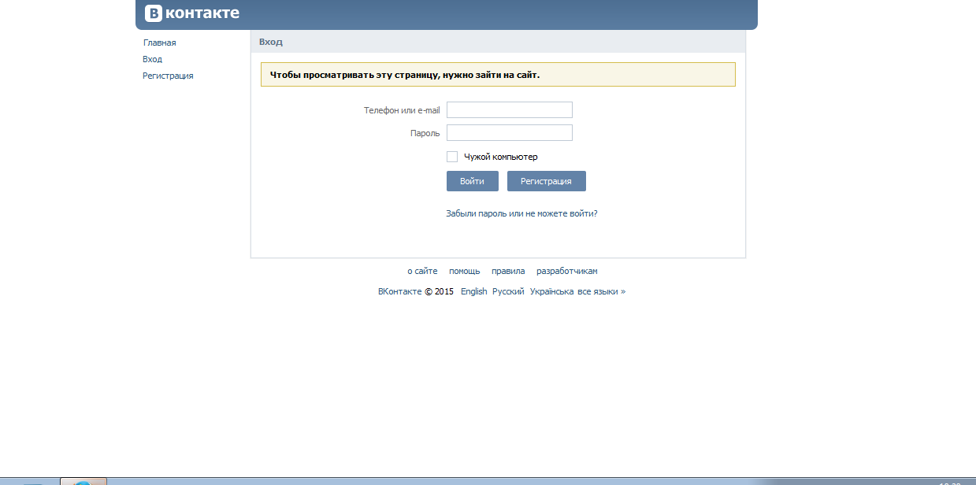Click the Войти button

point(473,181)
